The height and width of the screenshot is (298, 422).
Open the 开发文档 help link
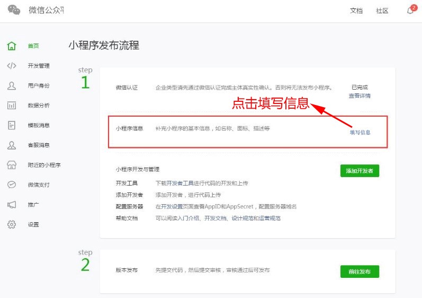coord(216,218)
